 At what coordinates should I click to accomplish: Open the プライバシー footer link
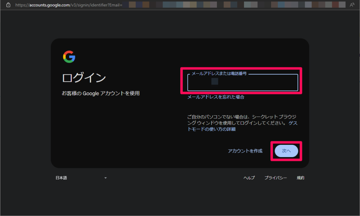(276, 178)
